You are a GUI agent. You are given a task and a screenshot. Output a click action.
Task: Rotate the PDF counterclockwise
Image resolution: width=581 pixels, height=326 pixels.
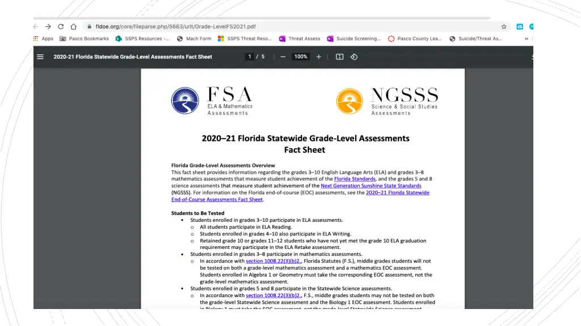[354, 57]
